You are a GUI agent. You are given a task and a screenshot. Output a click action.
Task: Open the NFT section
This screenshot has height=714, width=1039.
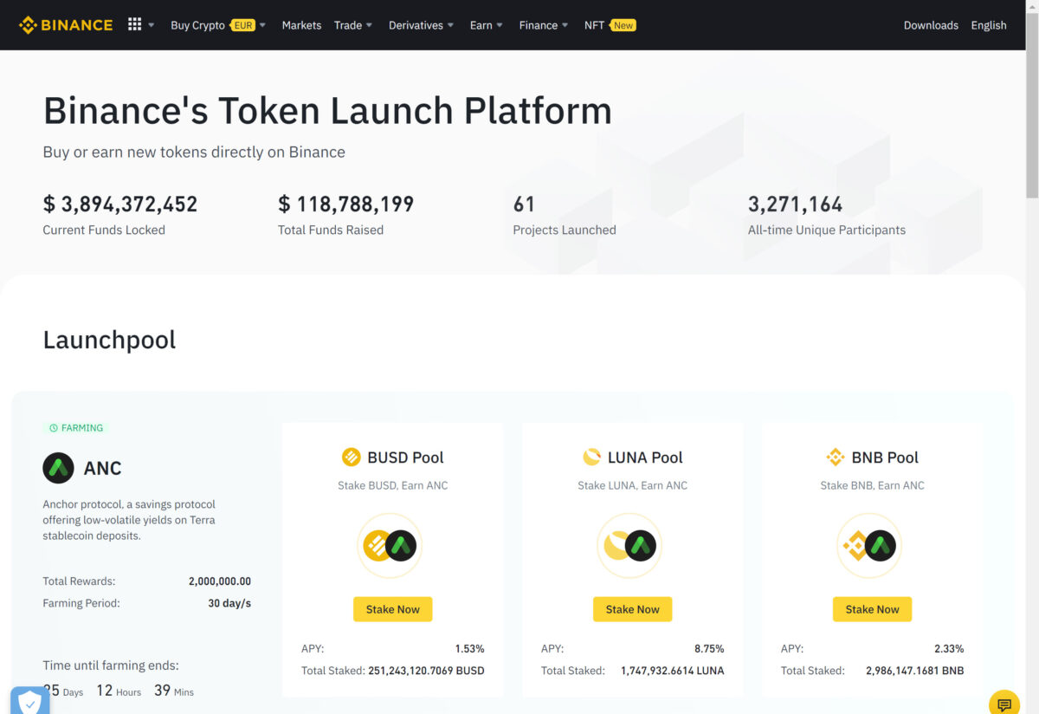click(x=594, y=25)
